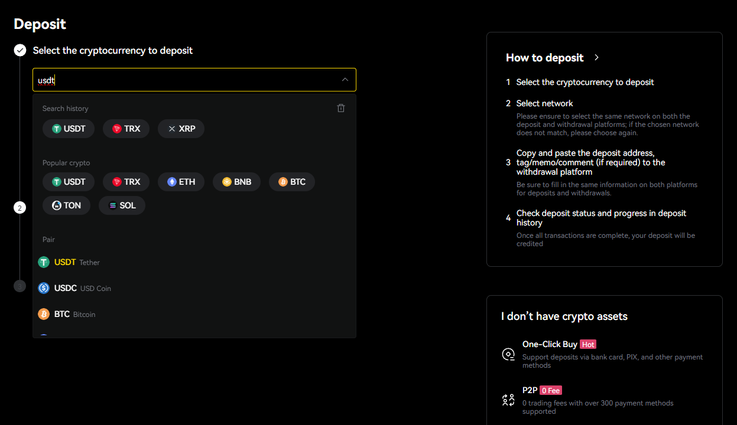Screen dimensions: 737x425
Task: Select BTC Bitcoin in the Pair list
Action: click(x=194, y=314)
